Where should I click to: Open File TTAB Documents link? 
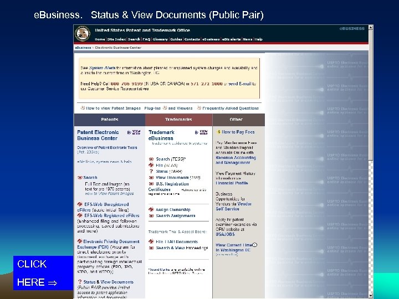coord(177,241)
